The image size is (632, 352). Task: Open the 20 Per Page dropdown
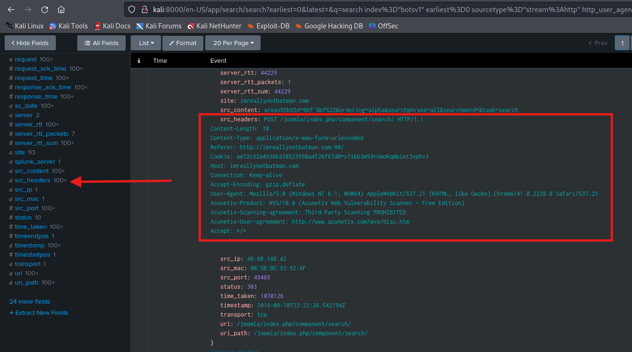[x=233, y=43]
